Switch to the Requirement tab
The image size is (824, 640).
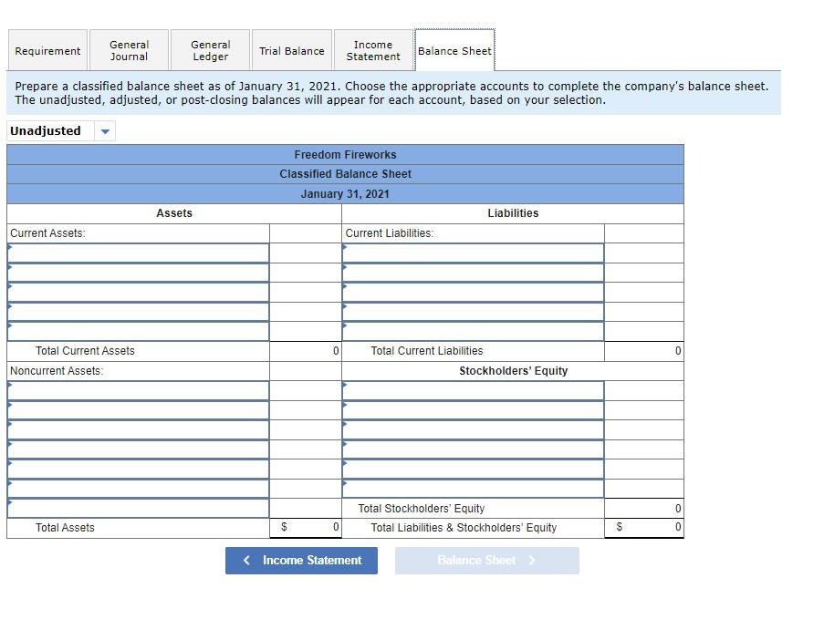coord(47,50)
